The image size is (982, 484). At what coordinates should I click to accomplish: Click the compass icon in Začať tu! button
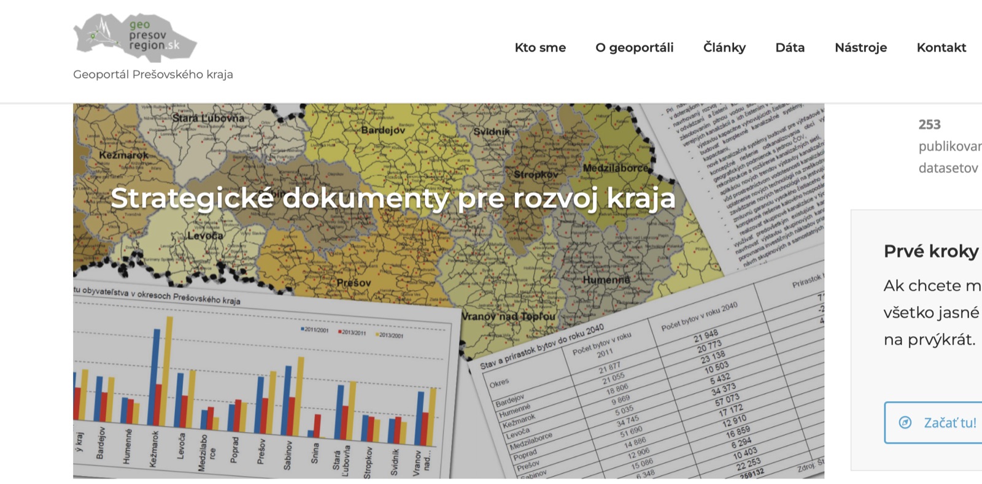pos(905,423)
